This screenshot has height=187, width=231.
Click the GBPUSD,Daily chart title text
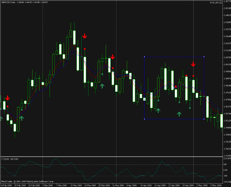[x=8, y=2]
